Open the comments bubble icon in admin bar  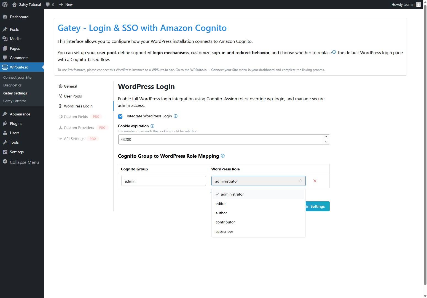pyautogui.click(x=48, y=4)
